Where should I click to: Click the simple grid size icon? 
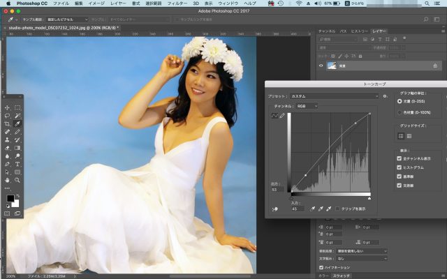click(400, 136)
